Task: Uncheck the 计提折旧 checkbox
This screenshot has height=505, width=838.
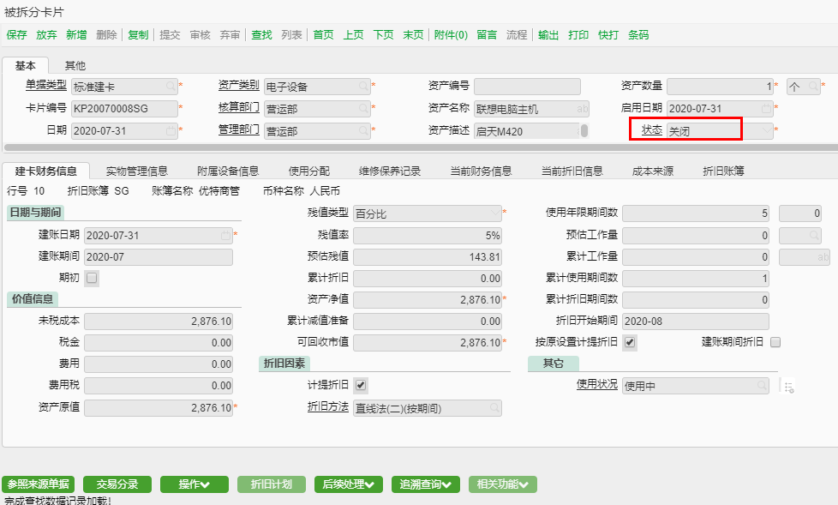Action: (361, 386)
